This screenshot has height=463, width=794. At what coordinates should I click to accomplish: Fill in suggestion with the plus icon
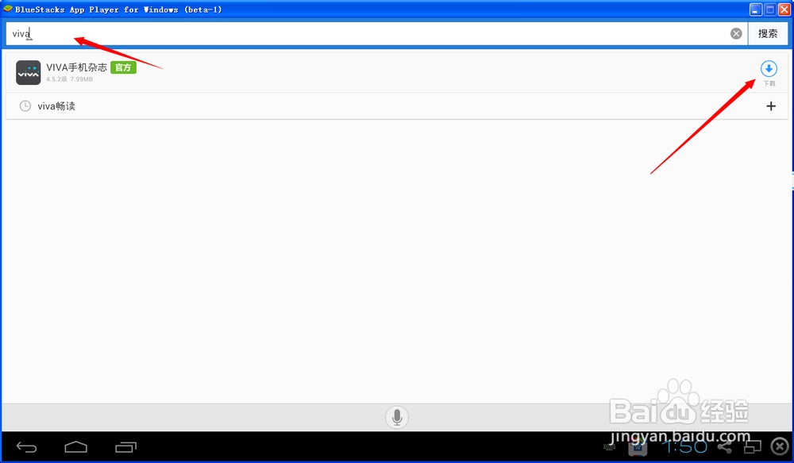[x=771, y=106]
